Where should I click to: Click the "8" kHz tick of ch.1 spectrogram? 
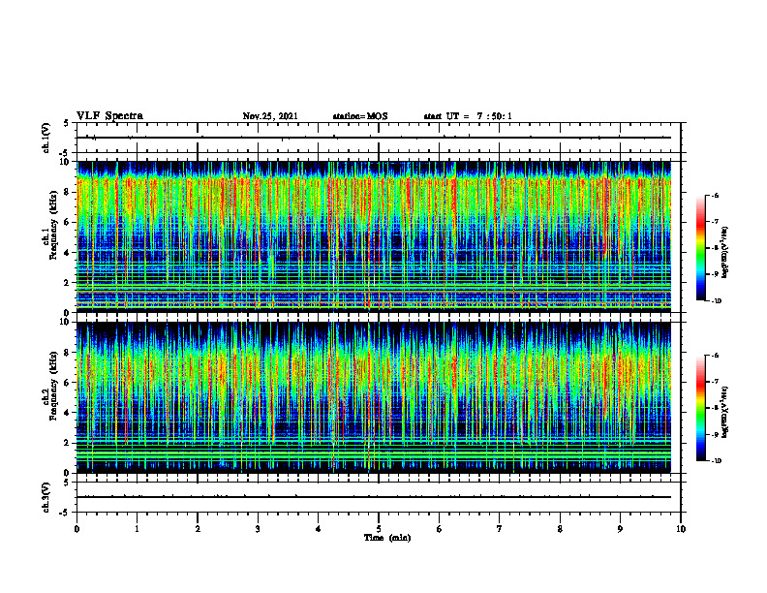pos(67,192)
